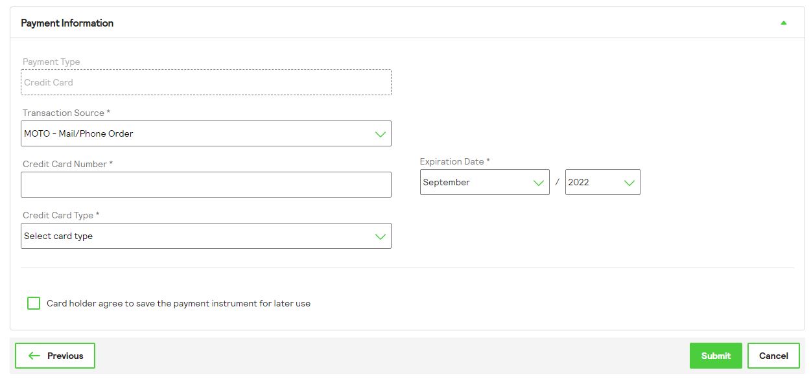This screenshot has width=811, height=390.
Task: Click the expiration year chevron icon
Action: pyautogui.click(x=628, y=182)
